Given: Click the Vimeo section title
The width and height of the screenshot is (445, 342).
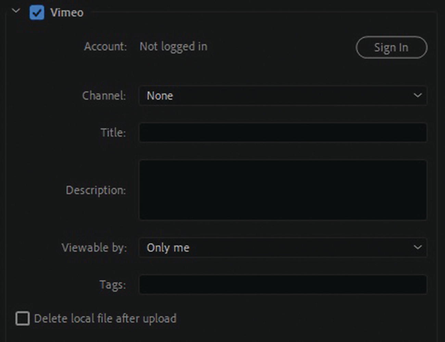Looking at the screenshot, I should click(67, 13).
